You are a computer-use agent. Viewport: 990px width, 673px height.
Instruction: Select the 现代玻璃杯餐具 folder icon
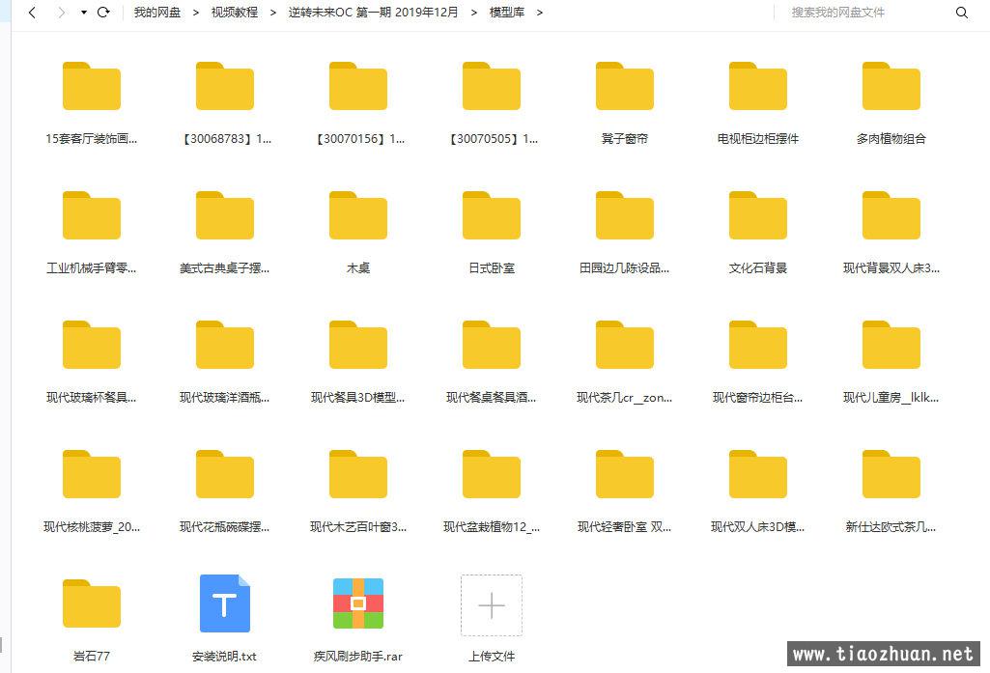[x=92, y=345]
